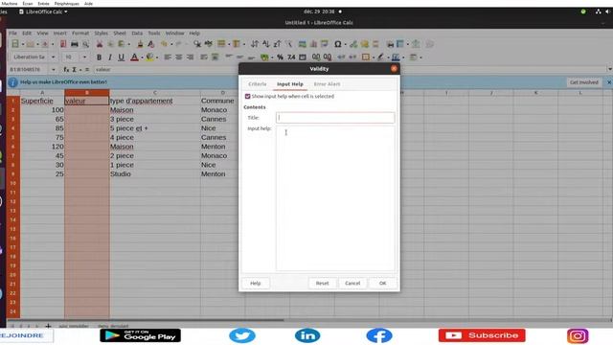Click the Twitter icon in bottom banner
This screenshot has height=345, width=613.
click(242, 335)
